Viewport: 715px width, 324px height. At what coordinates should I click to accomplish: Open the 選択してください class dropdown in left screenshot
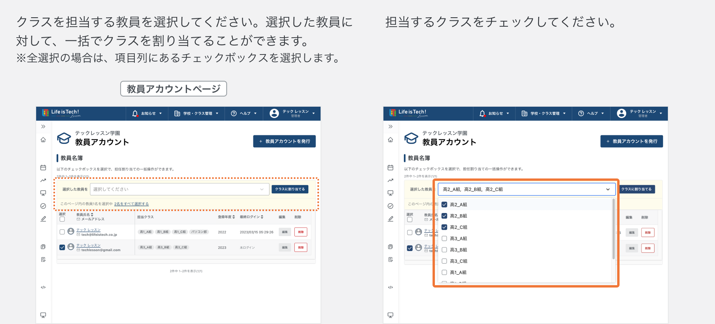tap(180, 189)
